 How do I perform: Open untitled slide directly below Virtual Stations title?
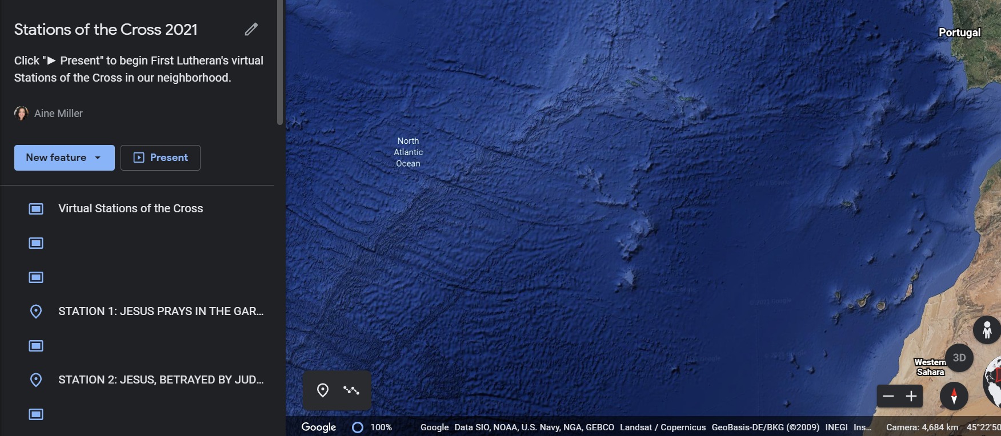[x=36, y=243]
